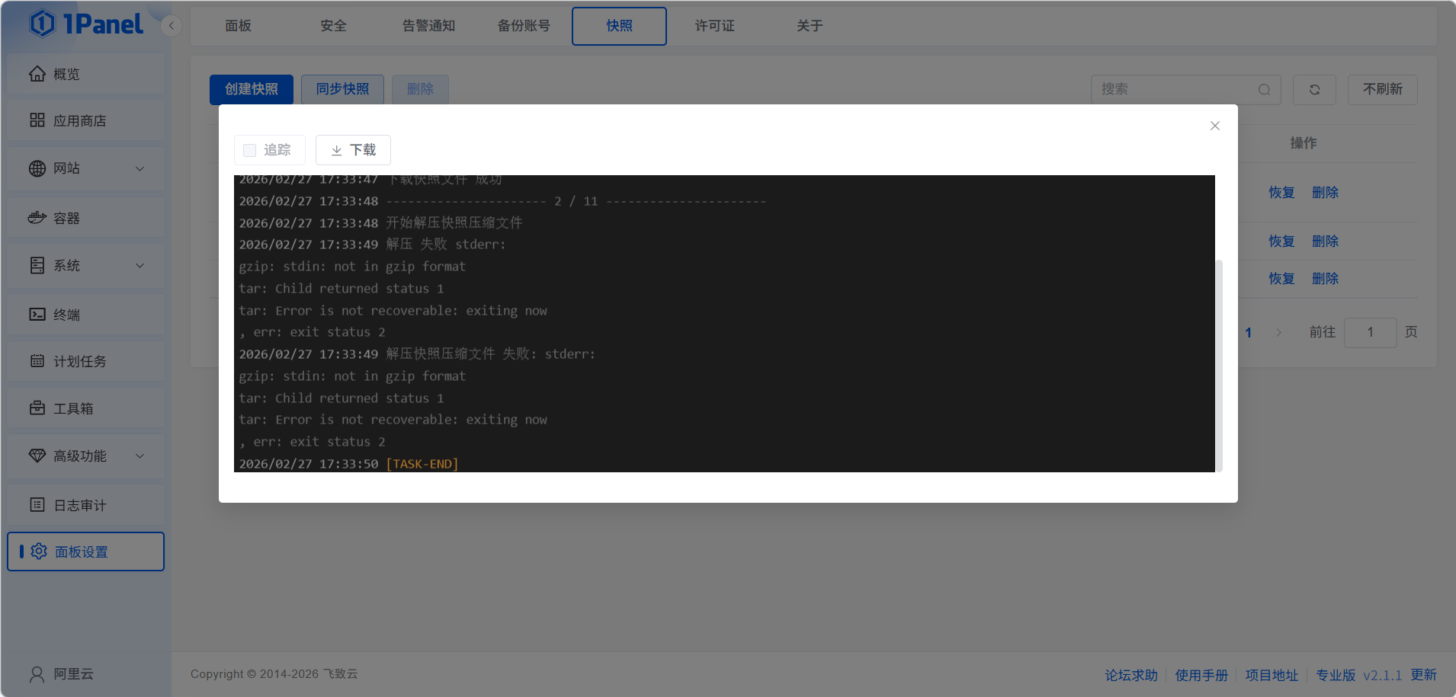The height and width of the screenshot is (697, 1456).
Task: Click the 下载 button to download log
Action: point(353,150)
